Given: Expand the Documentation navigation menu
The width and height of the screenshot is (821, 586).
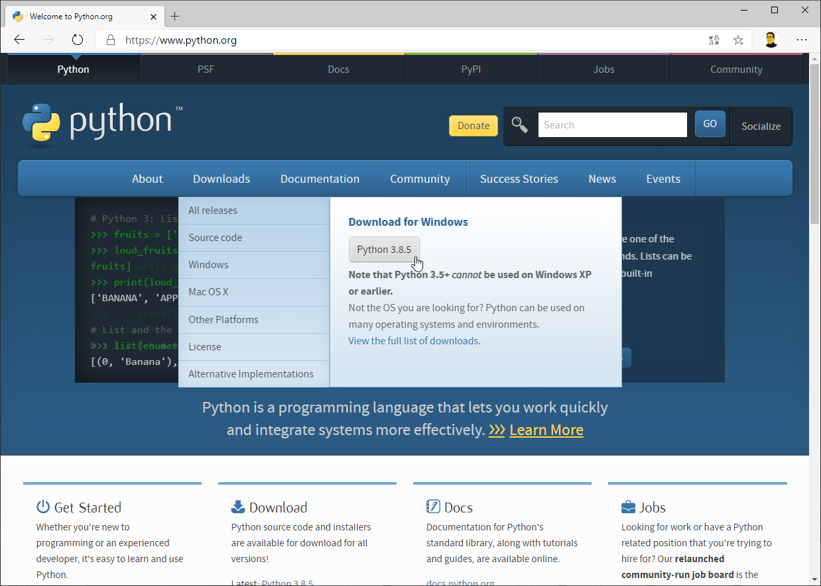Looking at the screenshot, I should (320, 179).
